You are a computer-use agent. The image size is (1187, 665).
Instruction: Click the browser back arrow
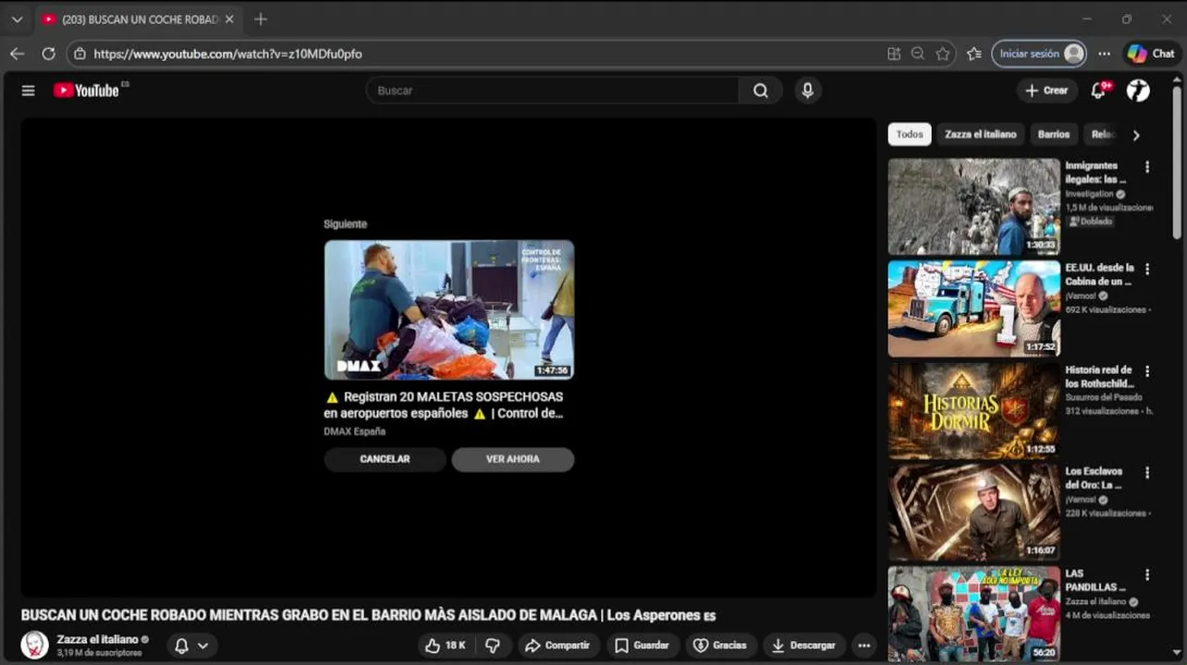point(17,54)
